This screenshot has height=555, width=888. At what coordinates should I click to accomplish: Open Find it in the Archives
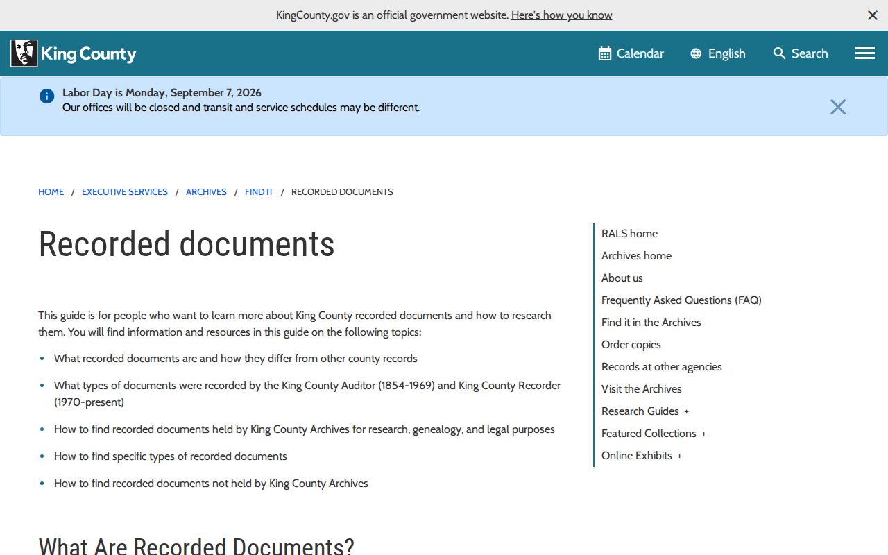[651, 323]
